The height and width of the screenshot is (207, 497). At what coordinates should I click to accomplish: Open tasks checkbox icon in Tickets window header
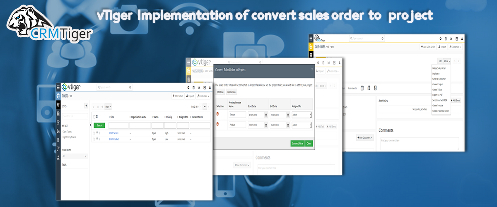click(205, 88)
